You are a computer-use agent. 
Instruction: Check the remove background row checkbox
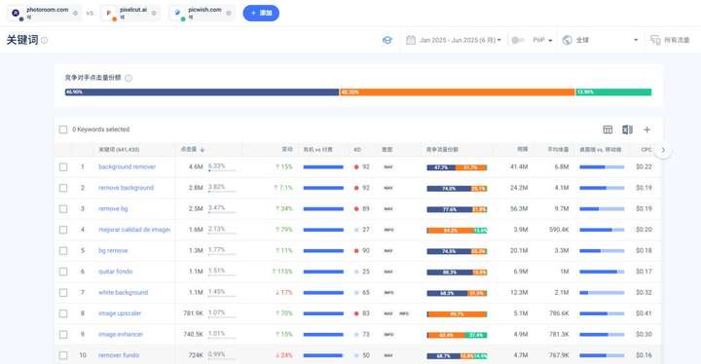tap(63, 188)
